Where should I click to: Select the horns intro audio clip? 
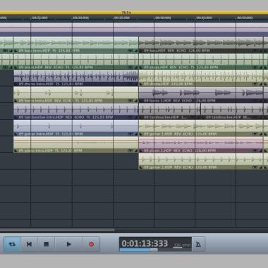click(76, 95)
